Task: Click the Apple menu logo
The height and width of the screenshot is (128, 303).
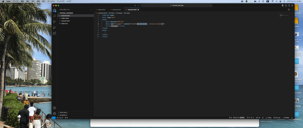Action: click(3, 1)
